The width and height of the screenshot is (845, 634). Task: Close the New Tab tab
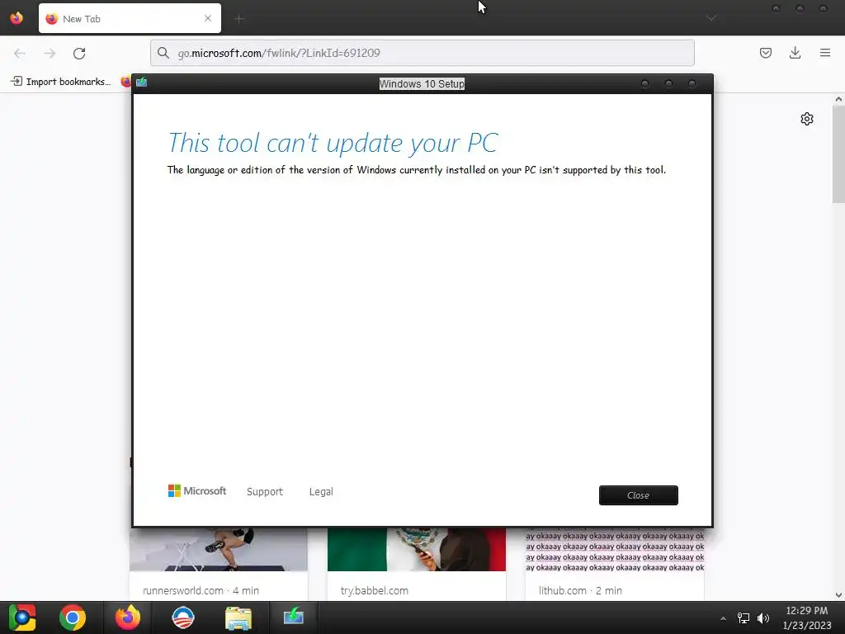click(208, 18)
